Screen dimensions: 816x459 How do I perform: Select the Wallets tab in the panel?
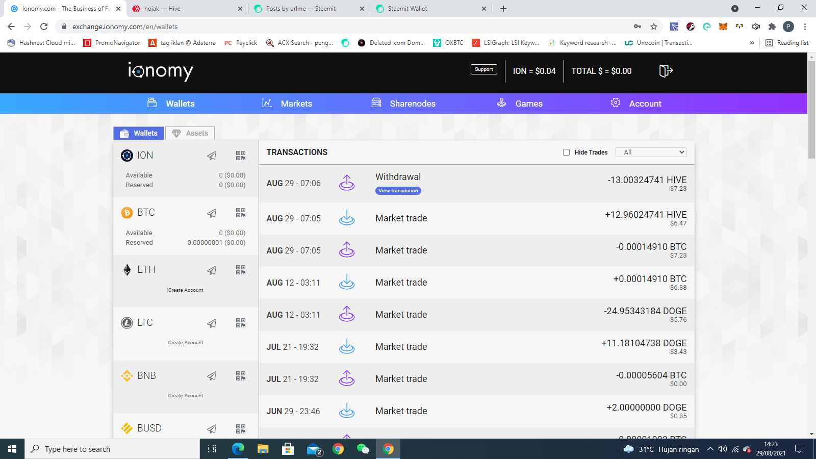pyautogui.click(x=139, y=133)
